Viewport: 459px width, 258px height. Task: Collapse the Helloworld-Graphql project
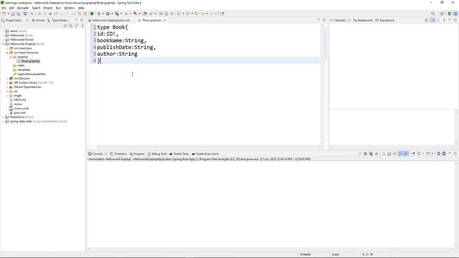pyautogui.click(x=3, y=44)
